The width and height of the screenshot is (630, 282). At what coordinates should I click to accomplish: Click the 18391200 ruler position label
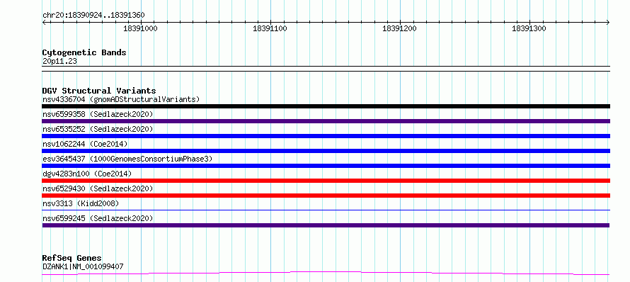399,28
